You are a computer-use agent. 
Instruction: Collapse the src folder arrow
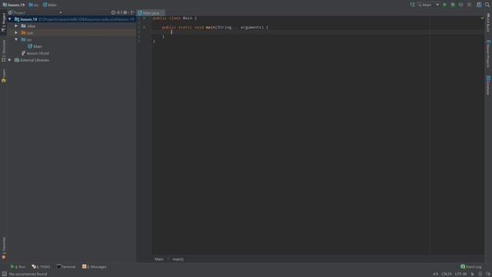click(x=16, y=39)
